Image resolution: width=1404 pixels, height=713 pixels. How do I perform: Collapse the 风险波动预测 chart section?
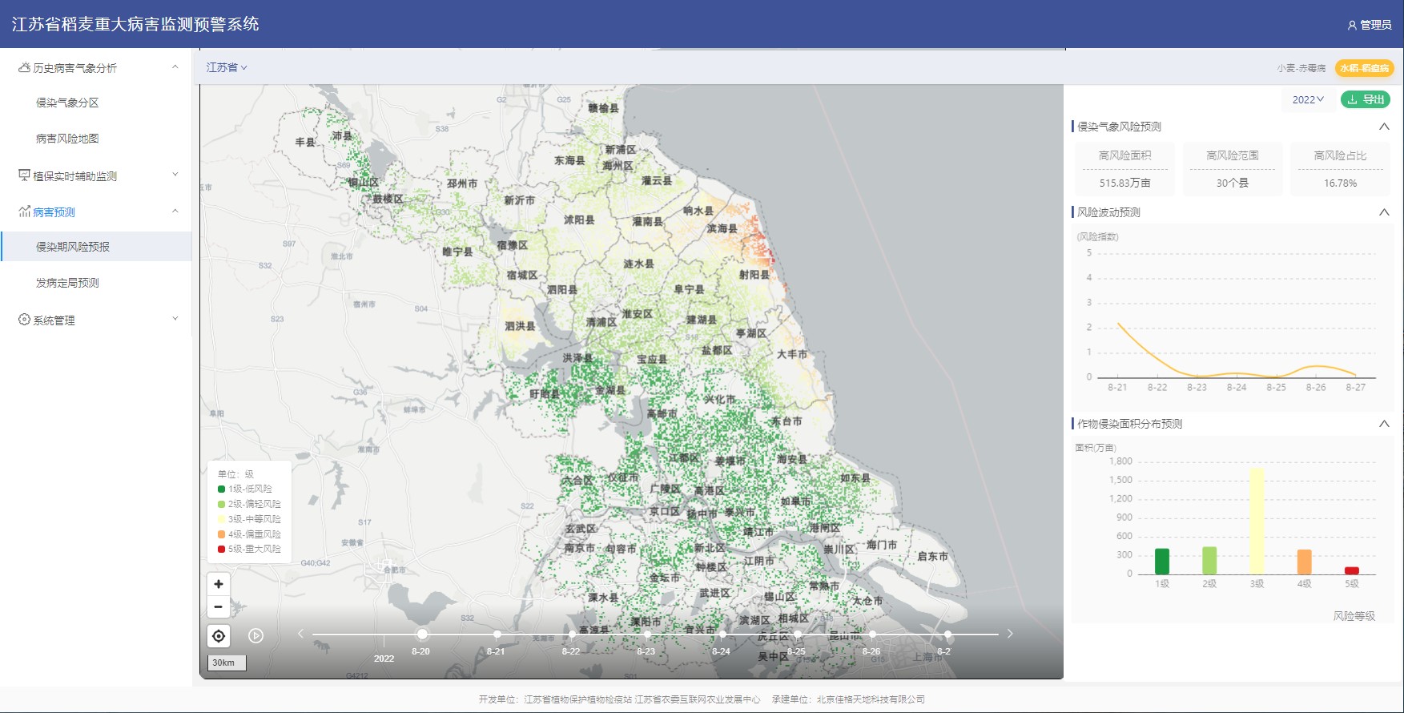click(x=1384, y=212)
